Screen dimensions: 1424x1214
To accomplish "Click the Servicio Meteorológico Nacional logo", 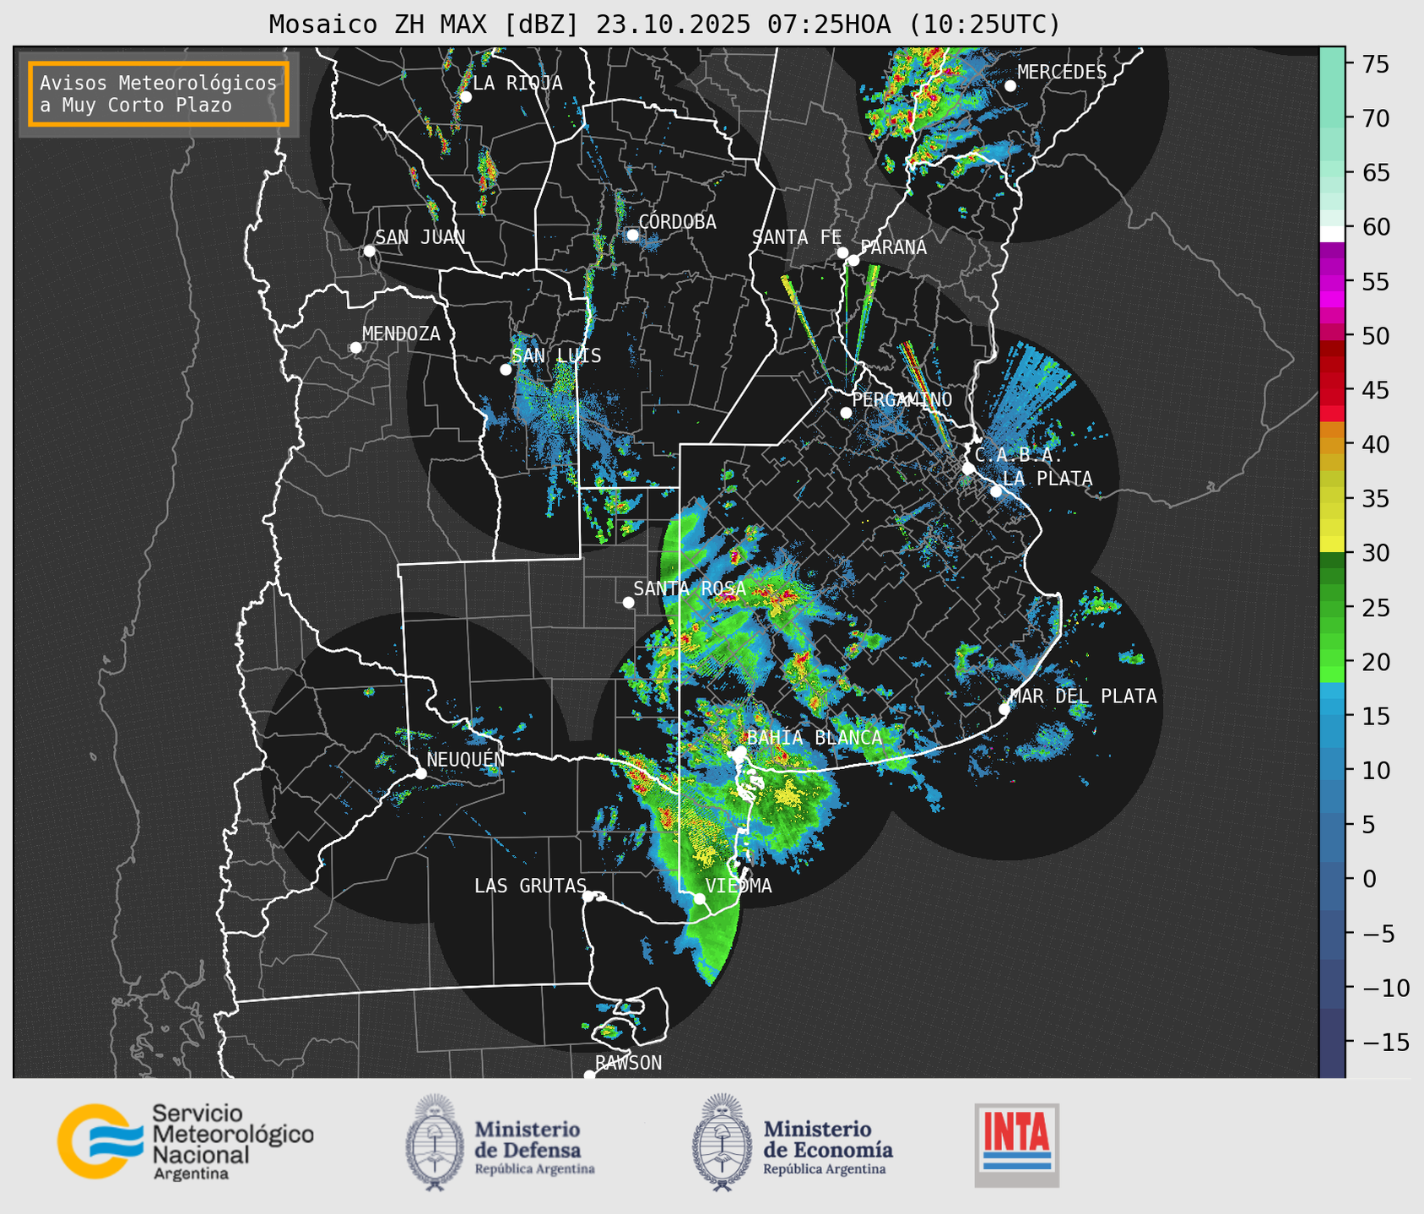I will (x=186, y=1141).
